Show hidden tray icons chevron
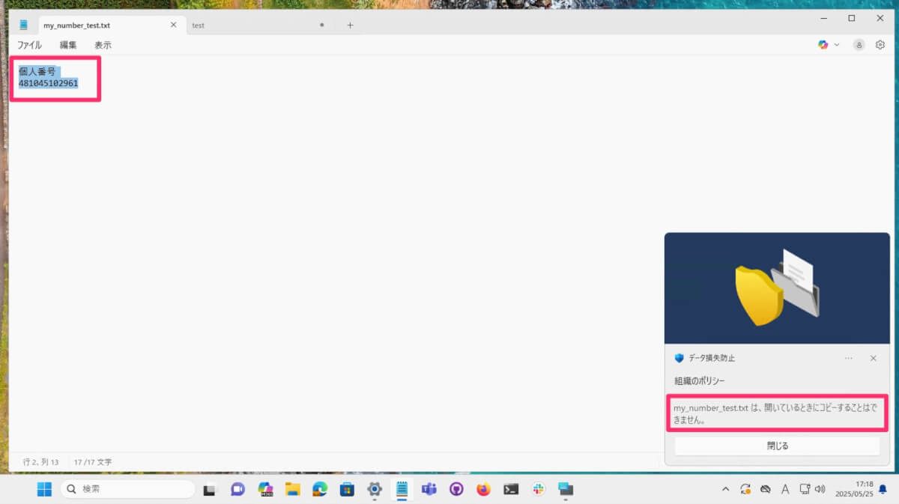The height and width of the screenshot is (504, 899). [725, 489]
